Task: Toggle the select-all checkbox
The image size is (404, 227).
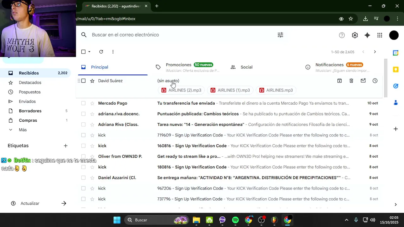Action: click(x=83, y=52)
